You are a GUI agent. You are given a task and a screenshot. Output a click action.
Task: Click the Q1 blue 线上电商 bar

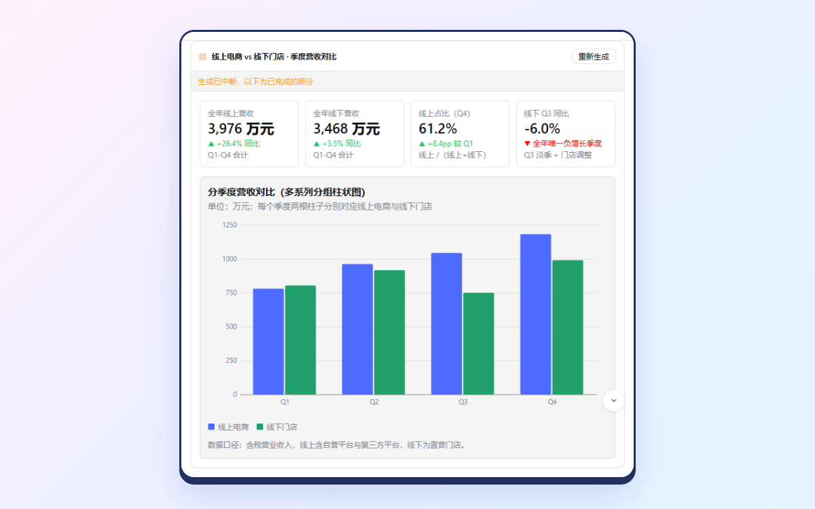click(x=268, y=341)
